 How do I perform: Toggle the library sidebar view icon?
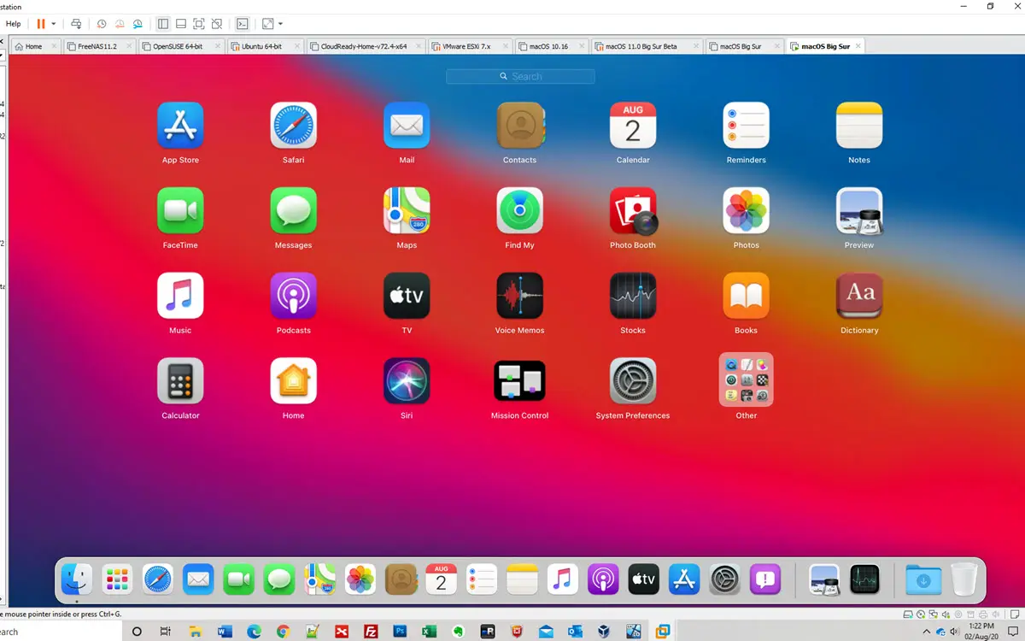(x=163, y=24)
